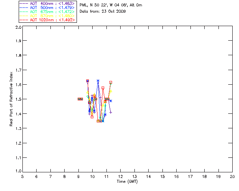Image resolution: width=239 pixels, height=191 pixels.
Task: Select the AOT 675nm legend entry
Action: (x=47, y=12)
